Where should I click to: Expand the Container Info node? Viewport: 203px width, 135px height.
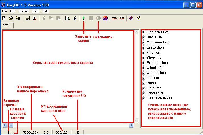coord(143,43)
